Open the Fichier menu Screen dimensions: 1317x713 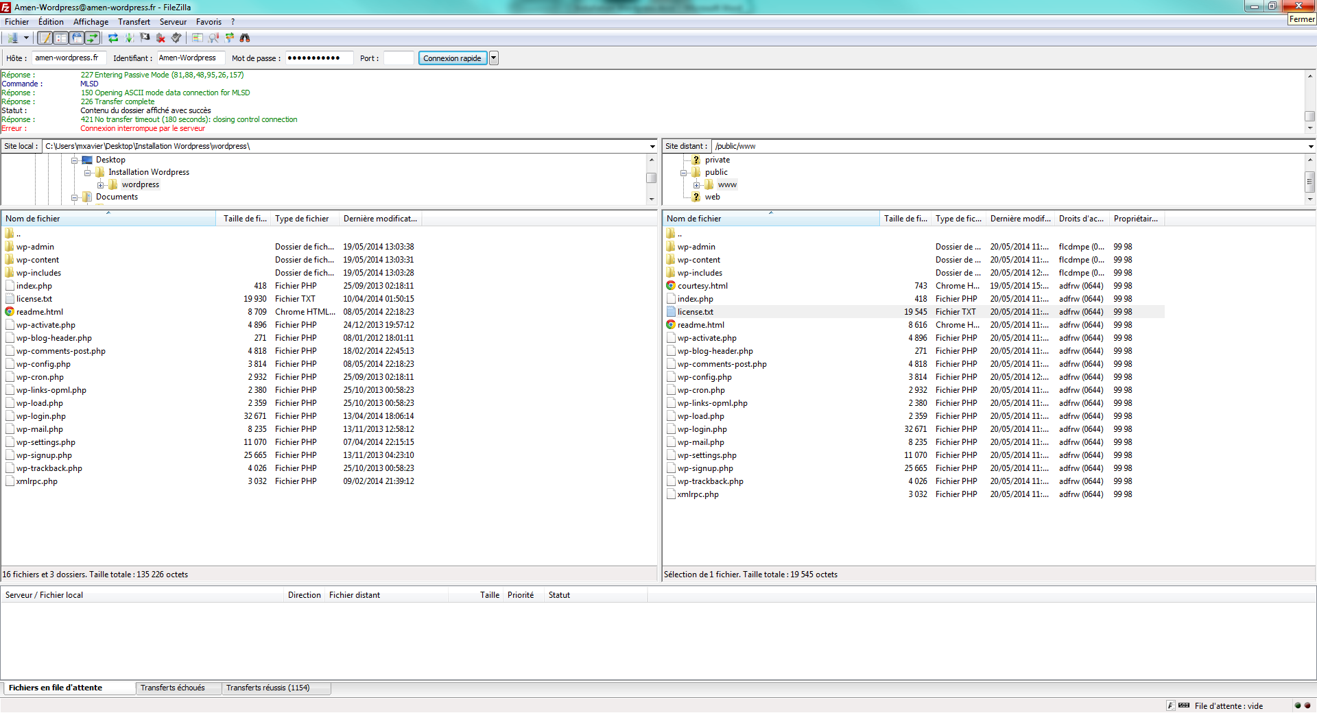[16, 22]
